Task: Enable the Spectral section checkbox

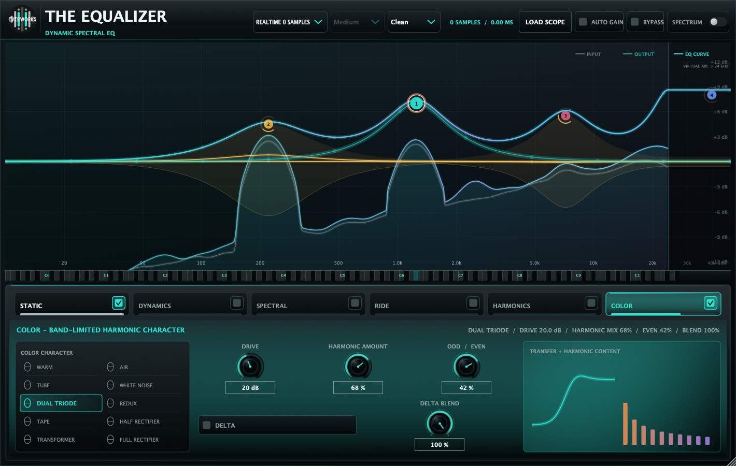Action: tap(355, 303)
